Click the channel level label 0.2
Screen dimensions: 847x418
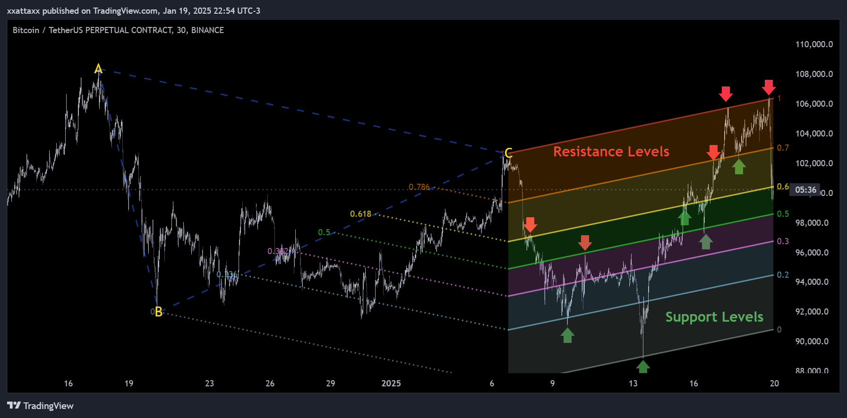(783, 275)
